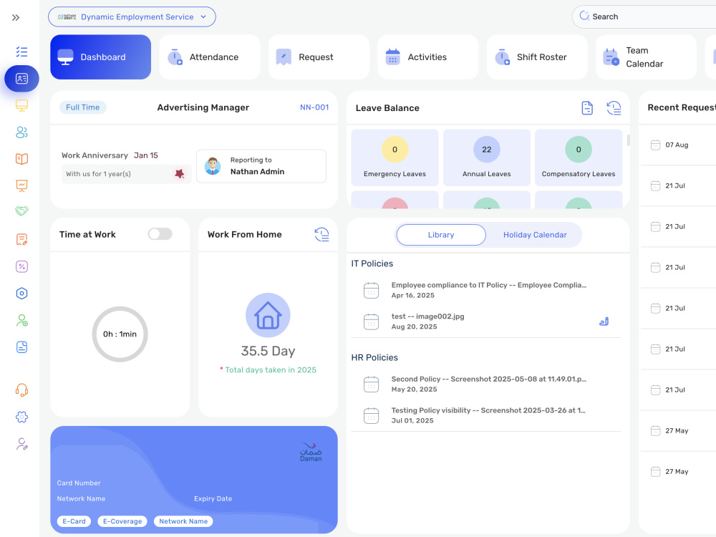Open the user-edit profile sidebar icon
The image size is (716, 537).
(21, 444)
